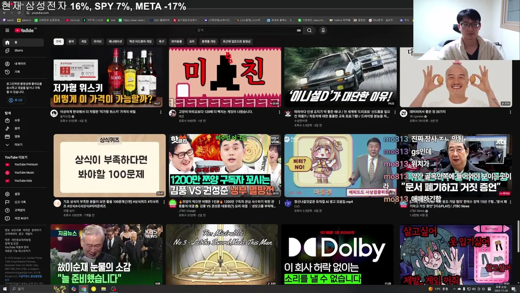Viewport: 520px width, 293px height.
Task: Open more options for 김풍 VS 권성준 video
Action: tap(279, 202)
